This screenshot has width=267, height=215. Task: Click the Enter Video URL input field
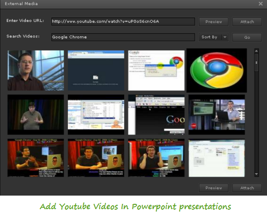click(x=123, y=21)
